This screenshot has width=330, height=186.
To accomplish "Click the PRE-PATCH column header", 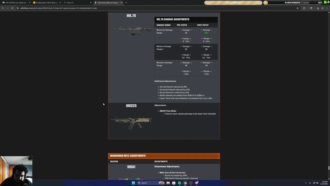I will pyautogui.click(x=182, y=25).
